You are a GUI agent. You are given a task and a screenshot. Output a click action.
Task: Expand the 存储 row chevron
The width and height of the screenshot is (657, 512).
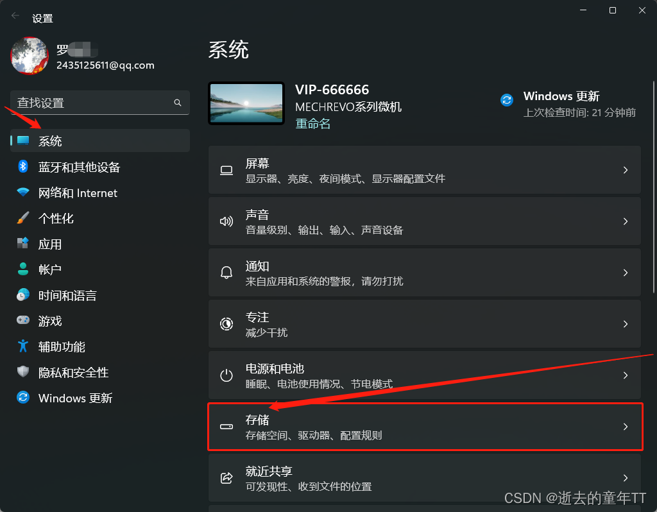(625, 427)
